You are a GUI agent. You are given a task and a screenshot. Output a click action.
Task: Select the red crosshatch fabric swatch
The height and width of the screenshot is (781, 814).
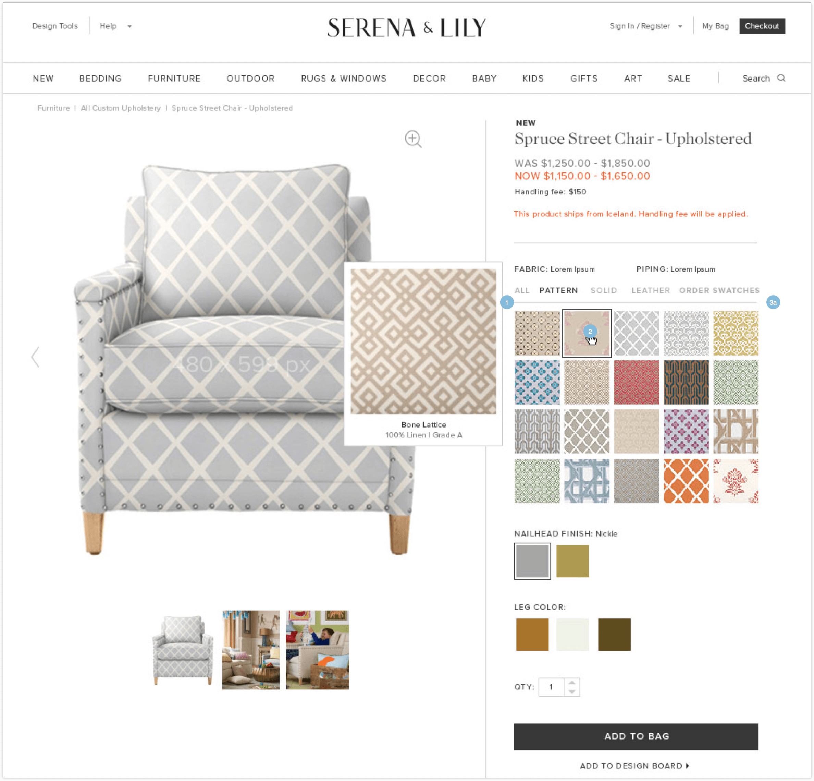pos(636,382)
